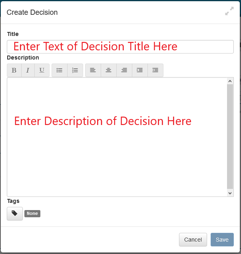Apply italic formatting to description text
Viewport: 241px width, 254px height.
tap(28, 70)
